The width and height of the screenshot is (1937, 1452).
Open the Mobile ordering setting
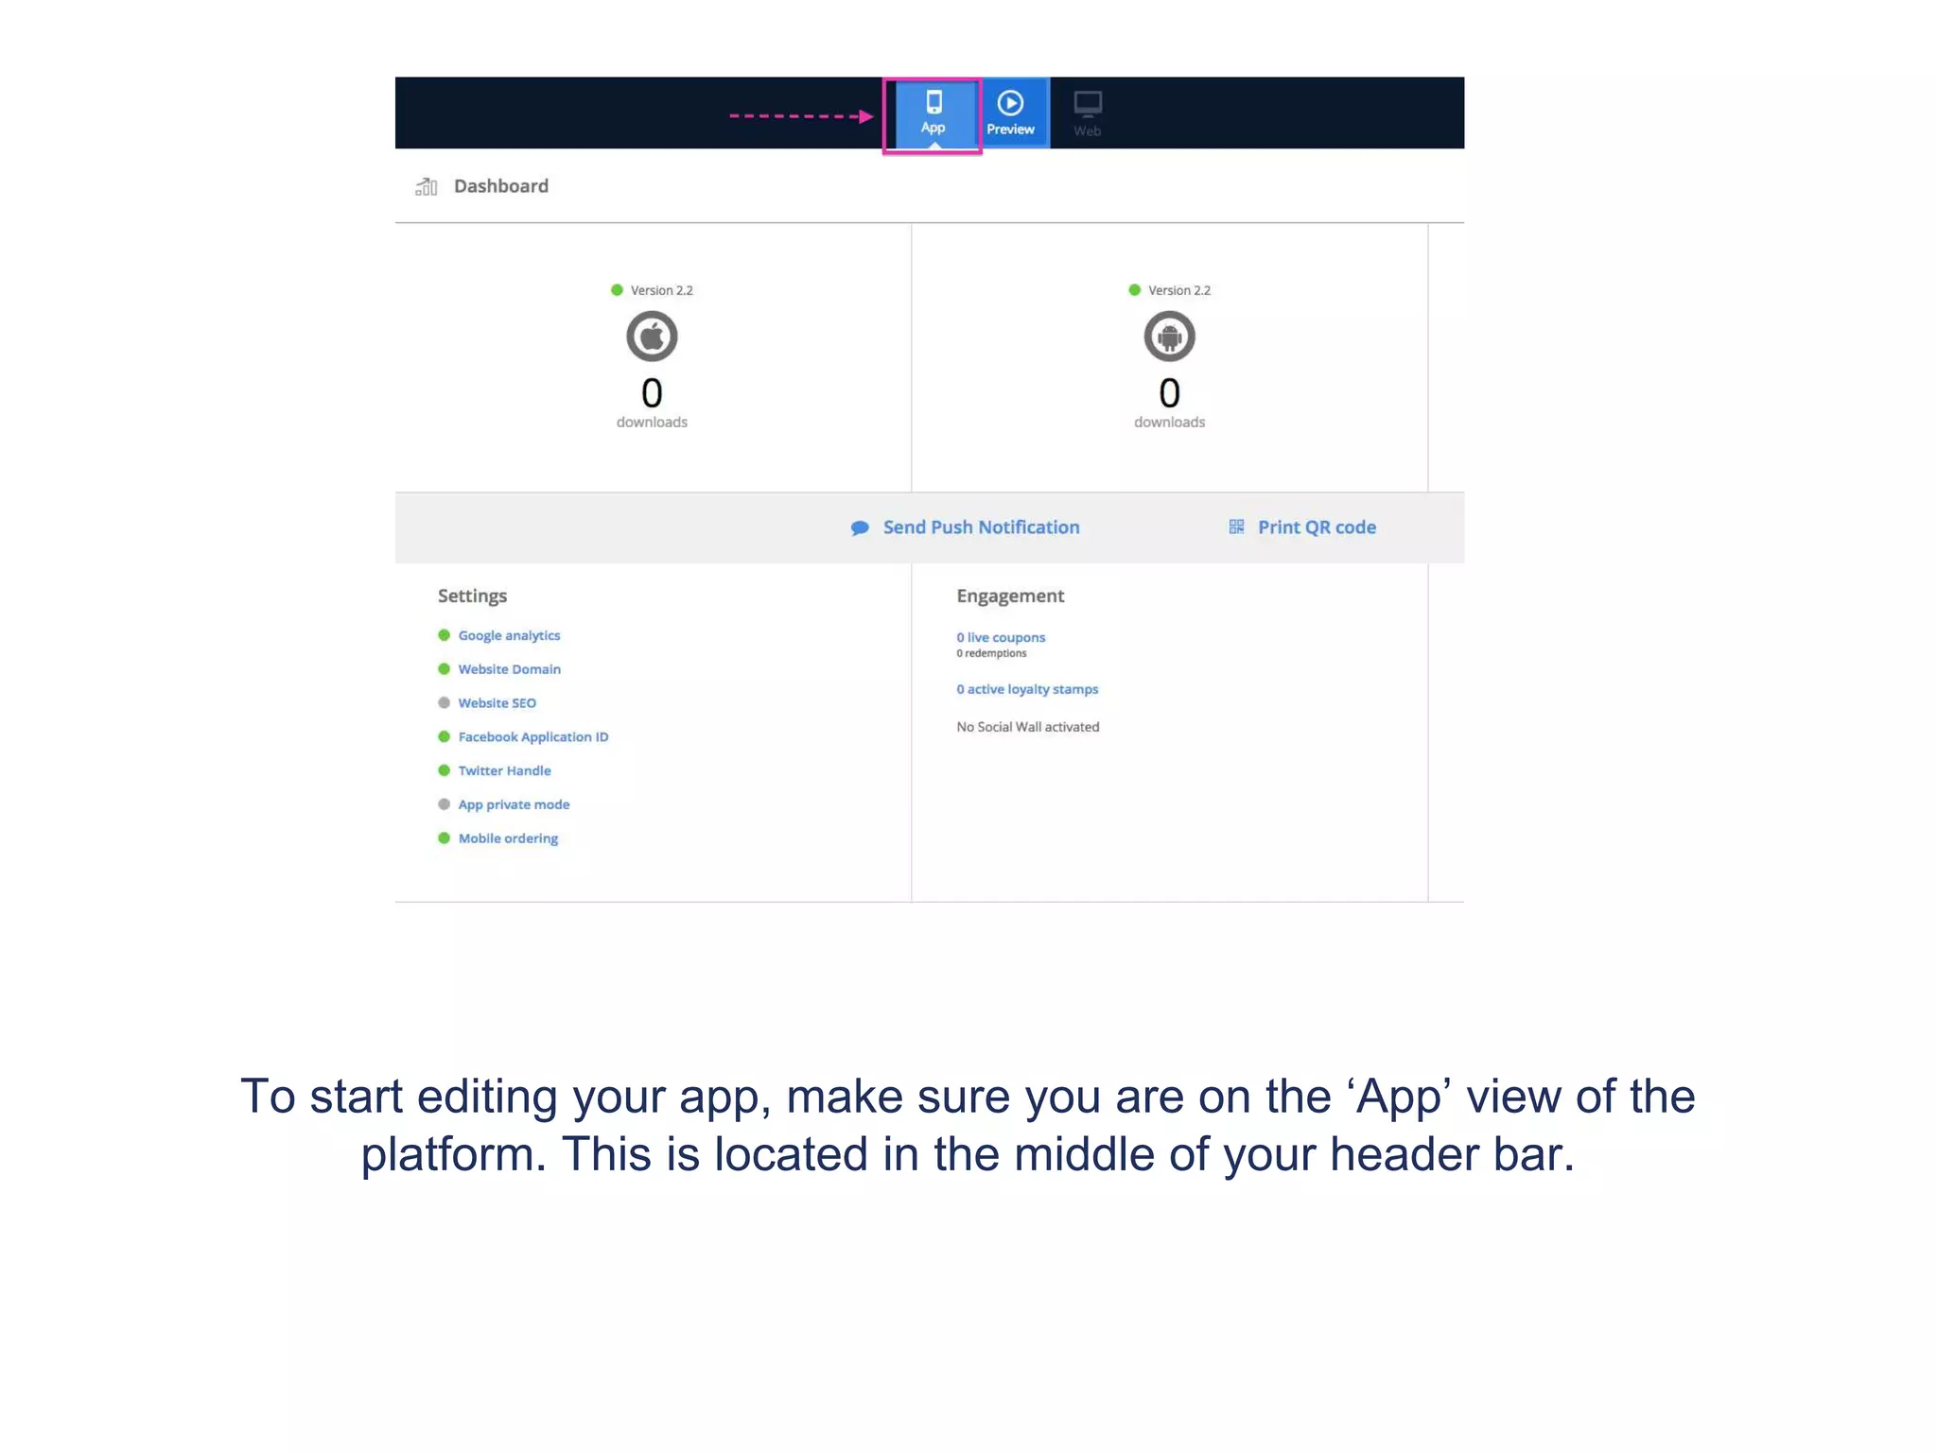508,838
